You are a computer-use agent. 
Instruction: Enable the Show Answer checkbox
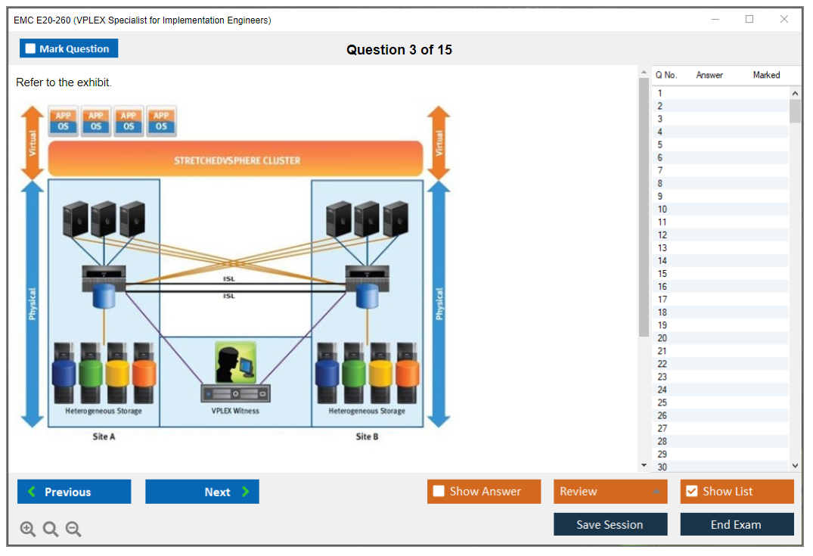point(439,492)
